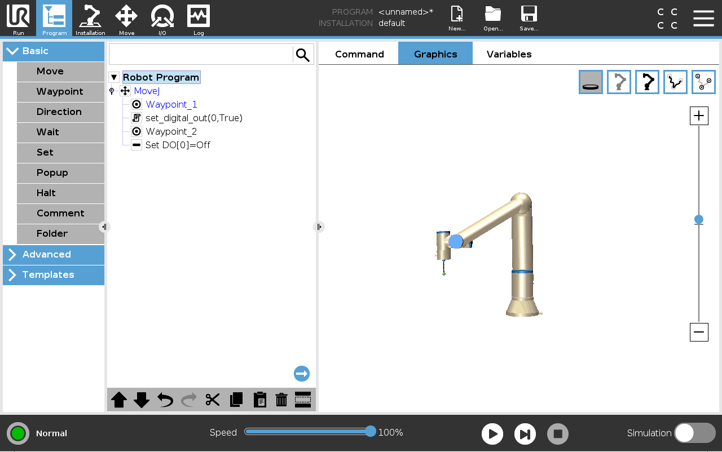Click the trash delete icon
The height and width of the screenshot is (452, 722).
coord(281,400)
